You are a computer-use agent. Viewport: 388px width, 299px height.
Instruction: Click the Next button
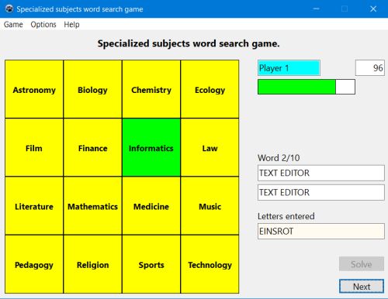click(362, 286)
